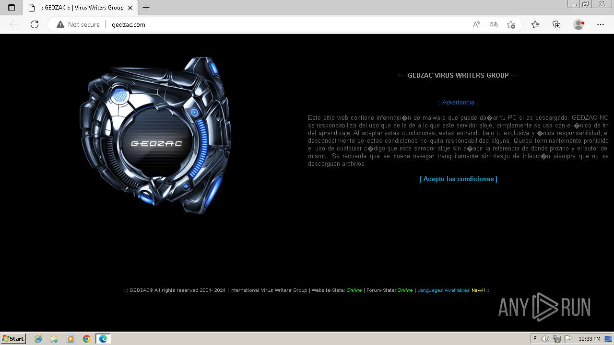Open the network tray icon
The width and height of the screenshot is (614, 345).
pos(556,339)
